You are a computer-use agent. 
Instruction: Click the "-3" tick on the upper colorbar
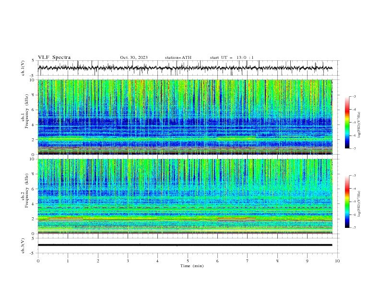(x=354, y=96)
